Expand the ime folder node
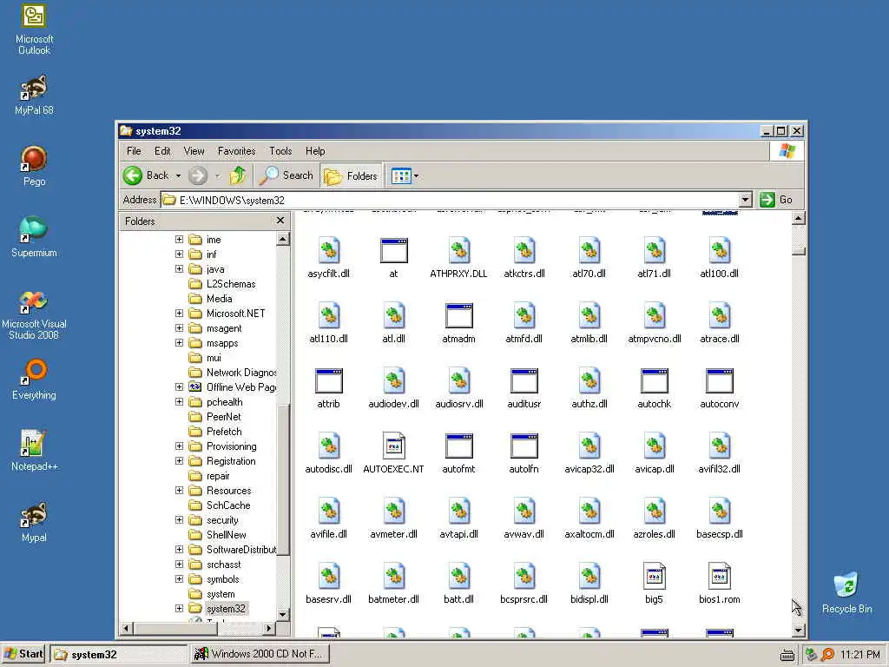This screenshot has width=889, height=667. pos(179,240)
